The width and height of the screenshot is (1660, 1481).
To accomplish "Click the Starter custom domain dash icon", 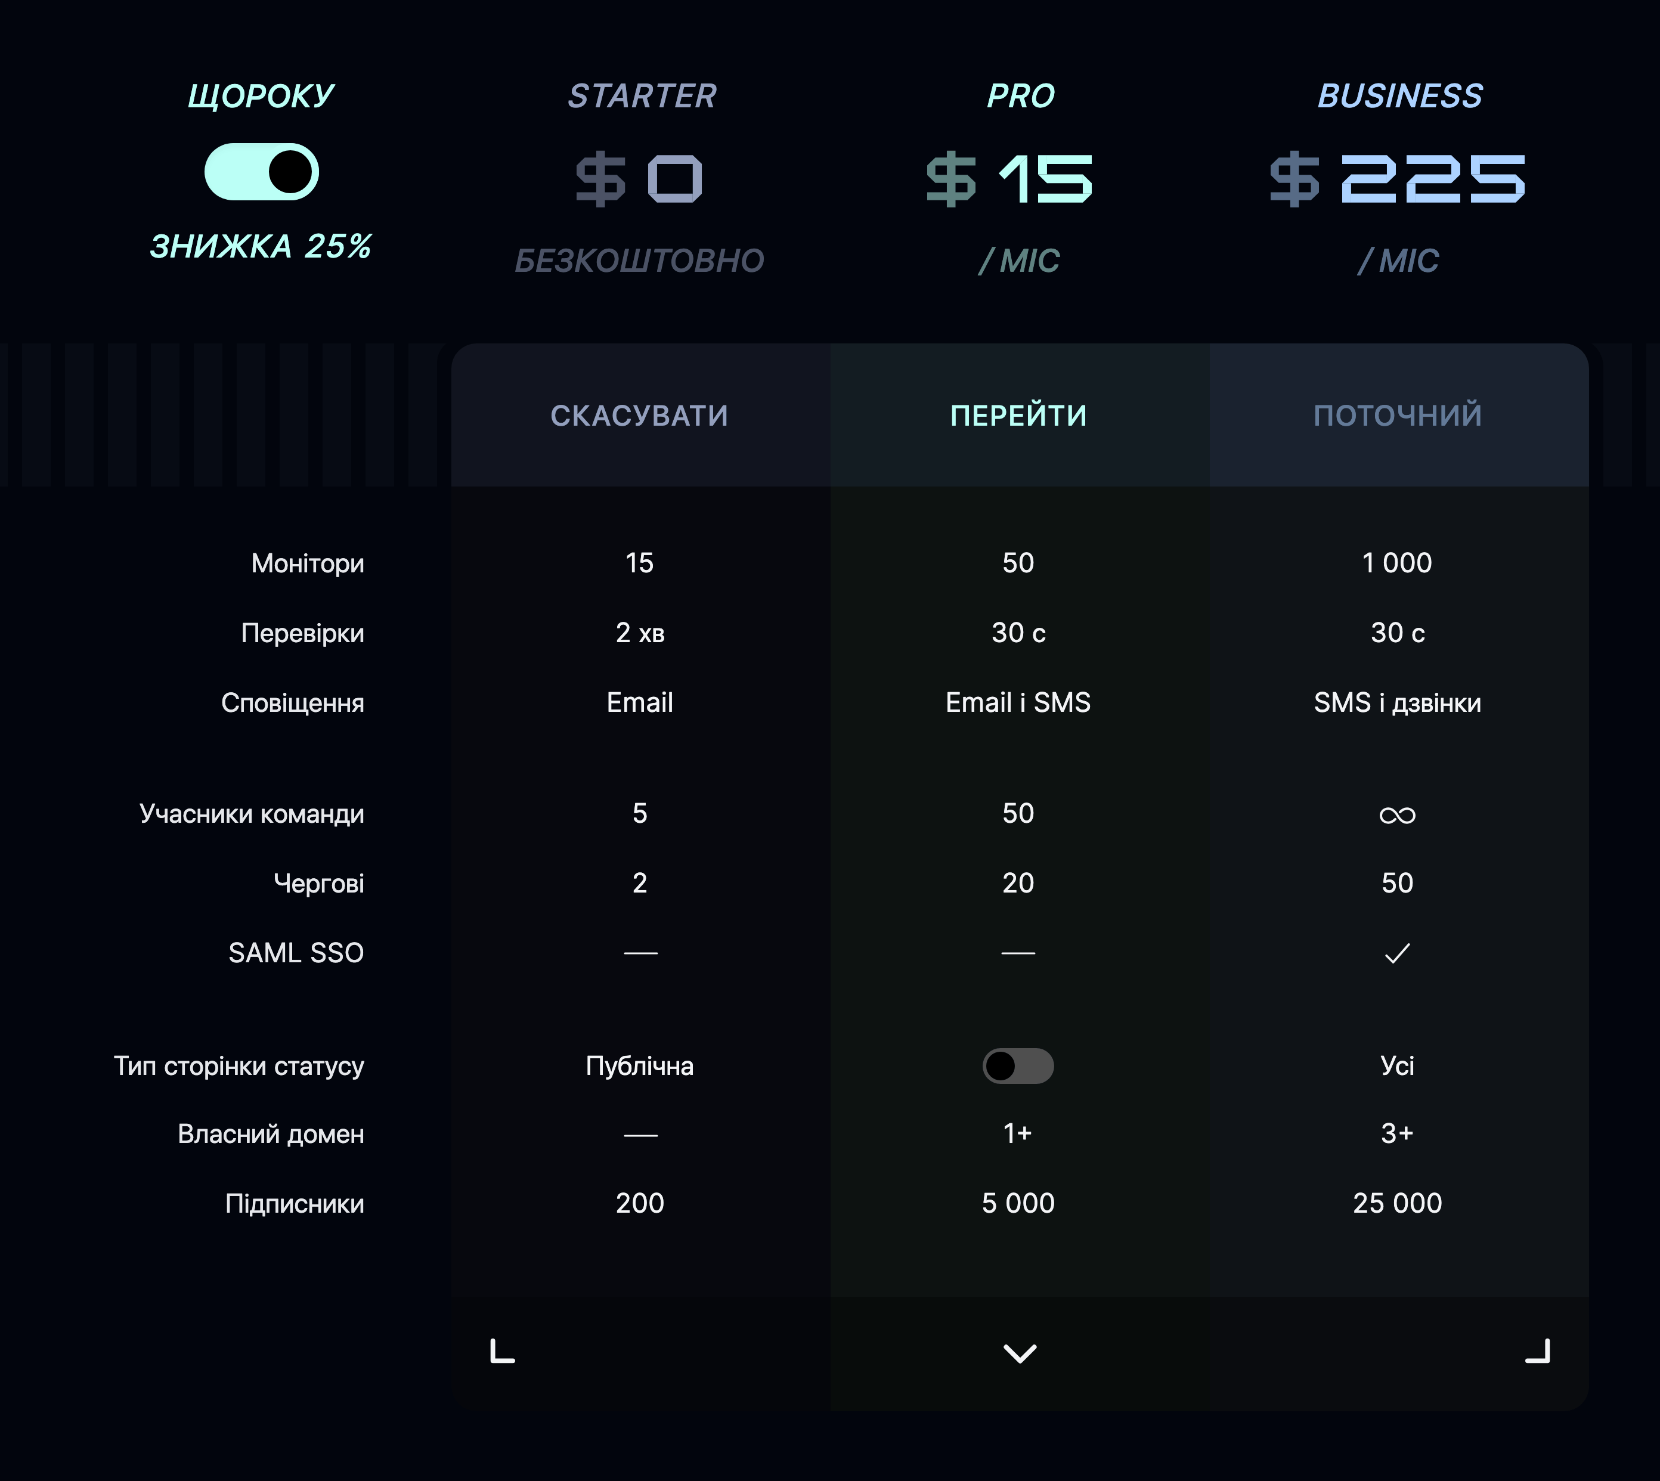I will [x=640, y=1135].
